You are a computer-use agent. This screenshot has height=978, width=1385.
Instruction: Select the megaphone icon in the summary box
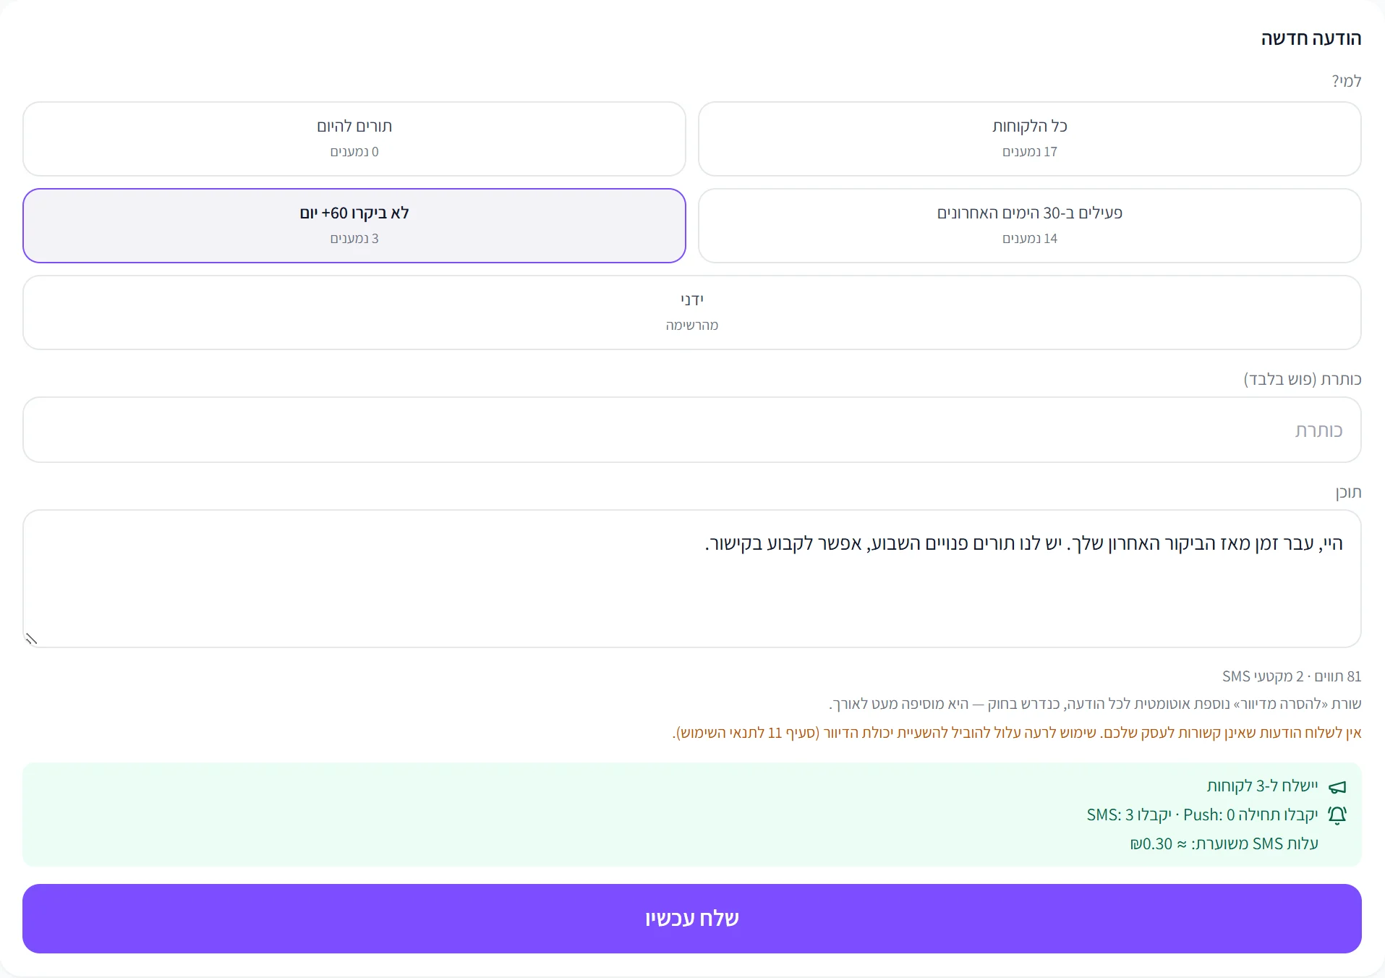(x=1337, y=787)
